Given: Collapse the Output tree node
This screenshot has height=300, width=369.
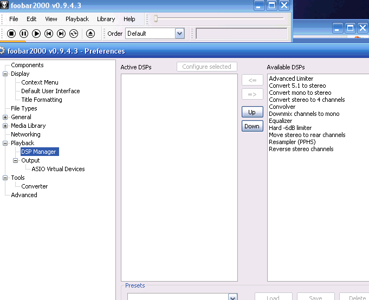Looking at the screenshot, I should 15,161.
